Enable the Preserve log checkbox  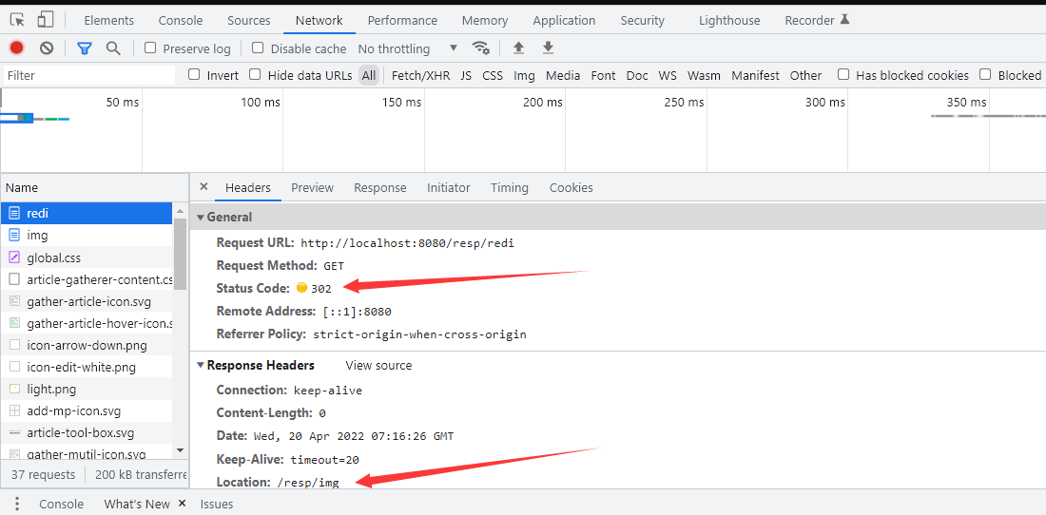pyautogui.click(x=150, y=48)
